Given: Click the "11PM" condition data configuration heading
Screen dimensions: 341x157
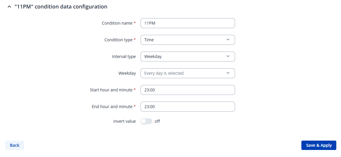Looking at the screenshot, I should point(61,6).
